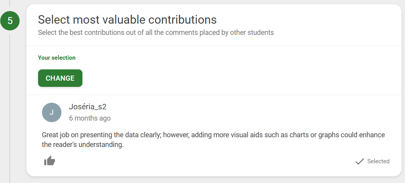Viewport: 405px width, 183px height.
Task: Click the checkmark icon next to Selected
Action: pos(360,161)
